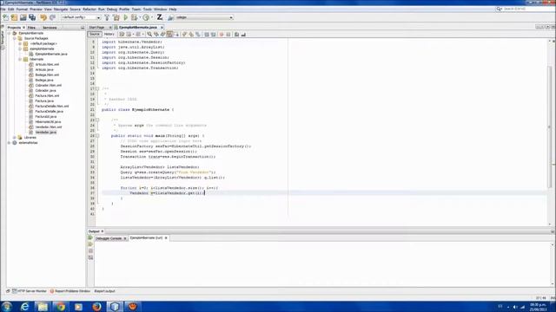Click the Undo arrow icon
This screenshot has width=556, height=312.
pyautogui.click(x=43, y=17)
